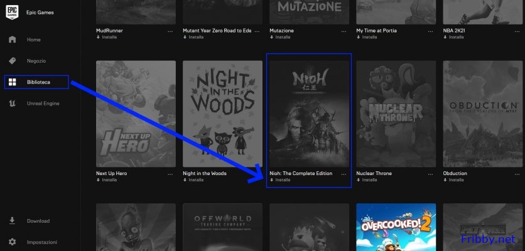
Task: Go to the Negozio menu item
Action: [x=36, y=61]
